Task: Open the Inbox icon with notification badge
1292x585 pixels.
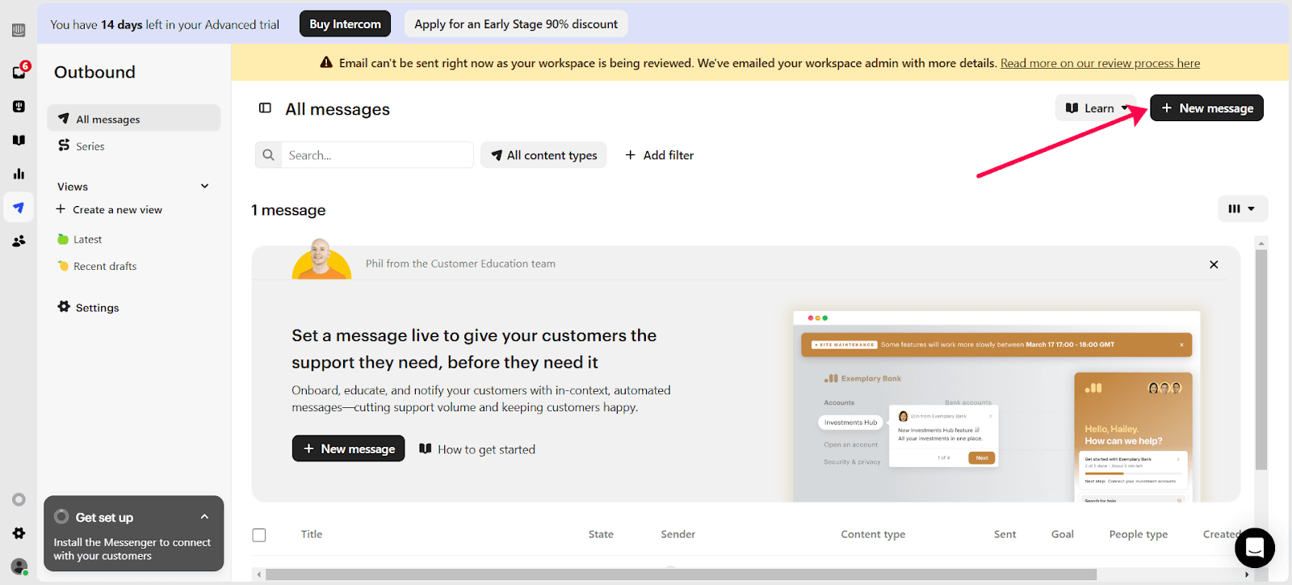Action: pos(19,72)
